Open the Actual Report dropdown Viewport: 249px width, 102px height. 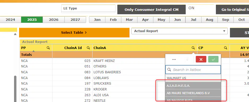coord(179,31)
